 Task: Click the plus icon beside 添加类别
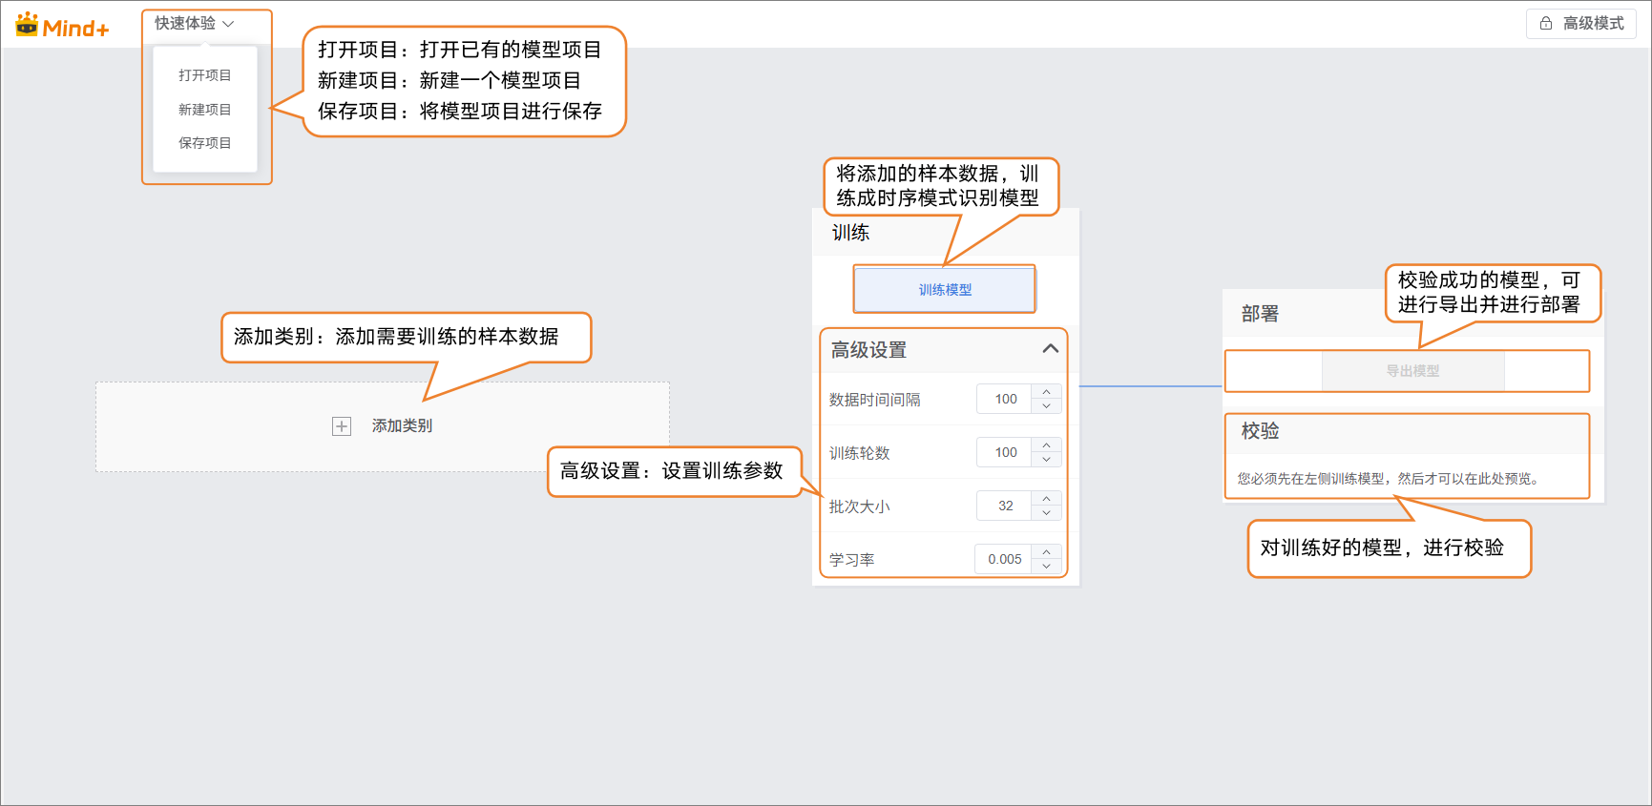point(342,426)
